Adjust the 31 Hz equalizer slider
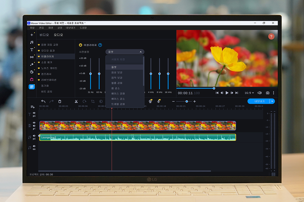This screenshot has height=202, width=304. (91, 74)
